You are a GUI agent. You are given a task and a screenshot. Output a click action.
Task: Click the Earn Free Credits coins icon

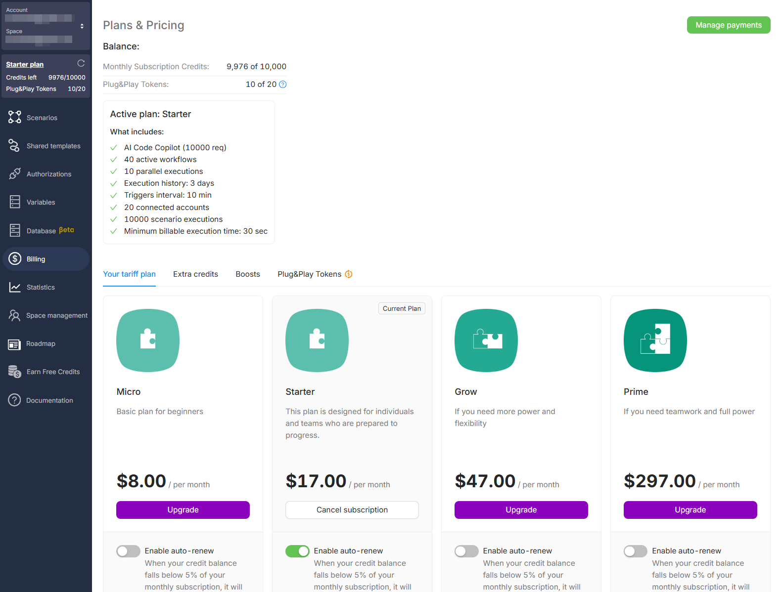[x=15, y=372]
